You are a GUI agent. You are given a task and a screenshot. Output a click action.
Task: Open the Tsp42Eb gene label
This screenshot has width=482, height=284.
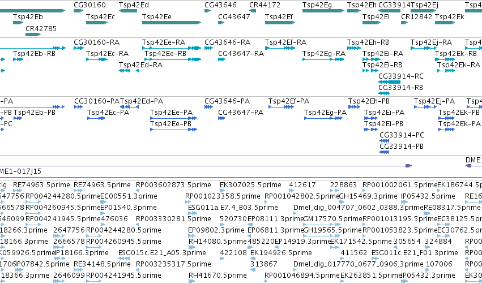coord(28,16)
